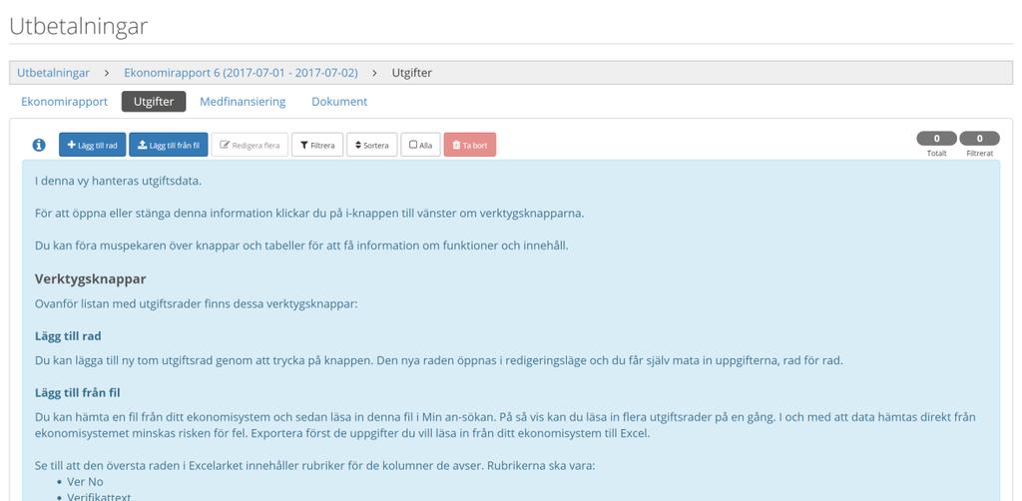Click the Utgifter breadcrumb text

click(411, 73)
